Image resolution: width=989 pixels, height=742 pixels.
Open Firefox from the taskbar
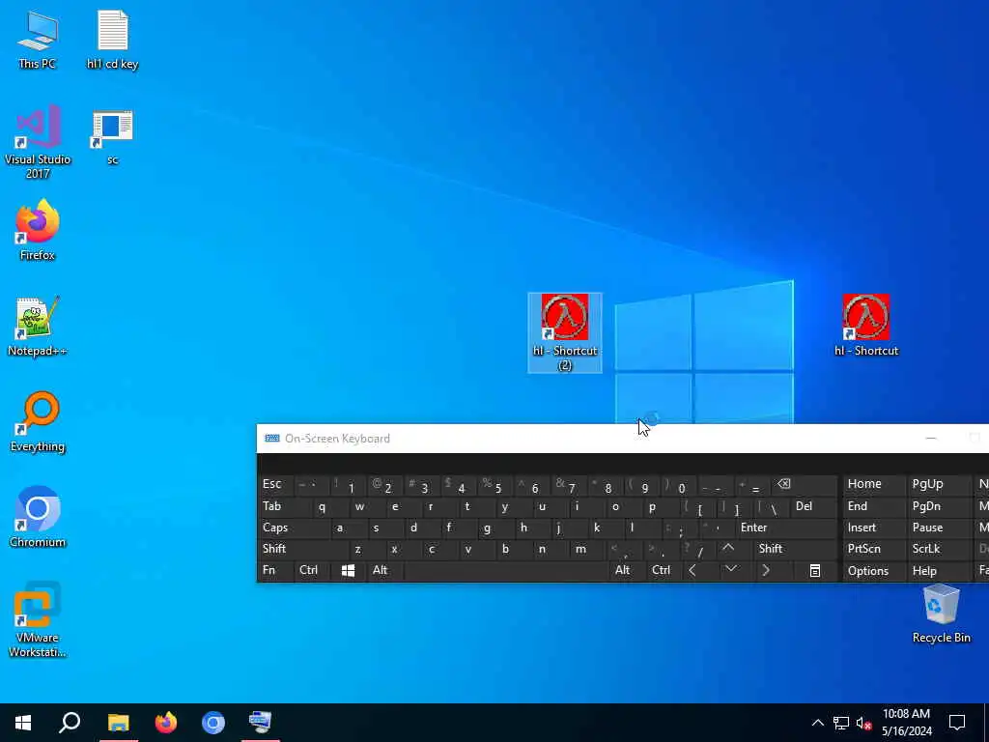(166, 723)
